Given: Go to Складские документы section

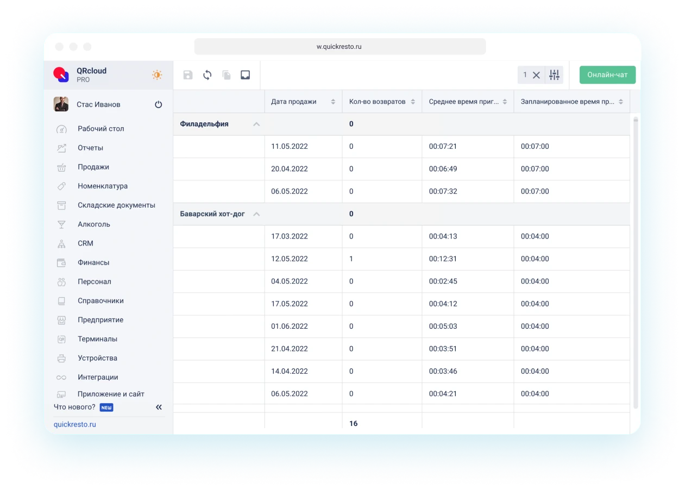Looking at the screenshot, I should (x=116, y=205).
